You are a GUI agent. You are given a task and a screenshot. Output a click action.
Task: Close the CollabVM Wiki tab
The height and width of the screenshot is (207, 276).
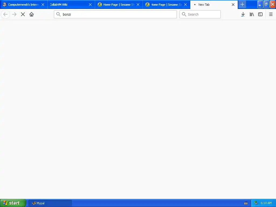[x=90, y=5]
